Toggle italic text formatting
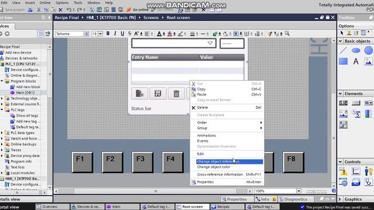374x210 pixels. (115, 34)
